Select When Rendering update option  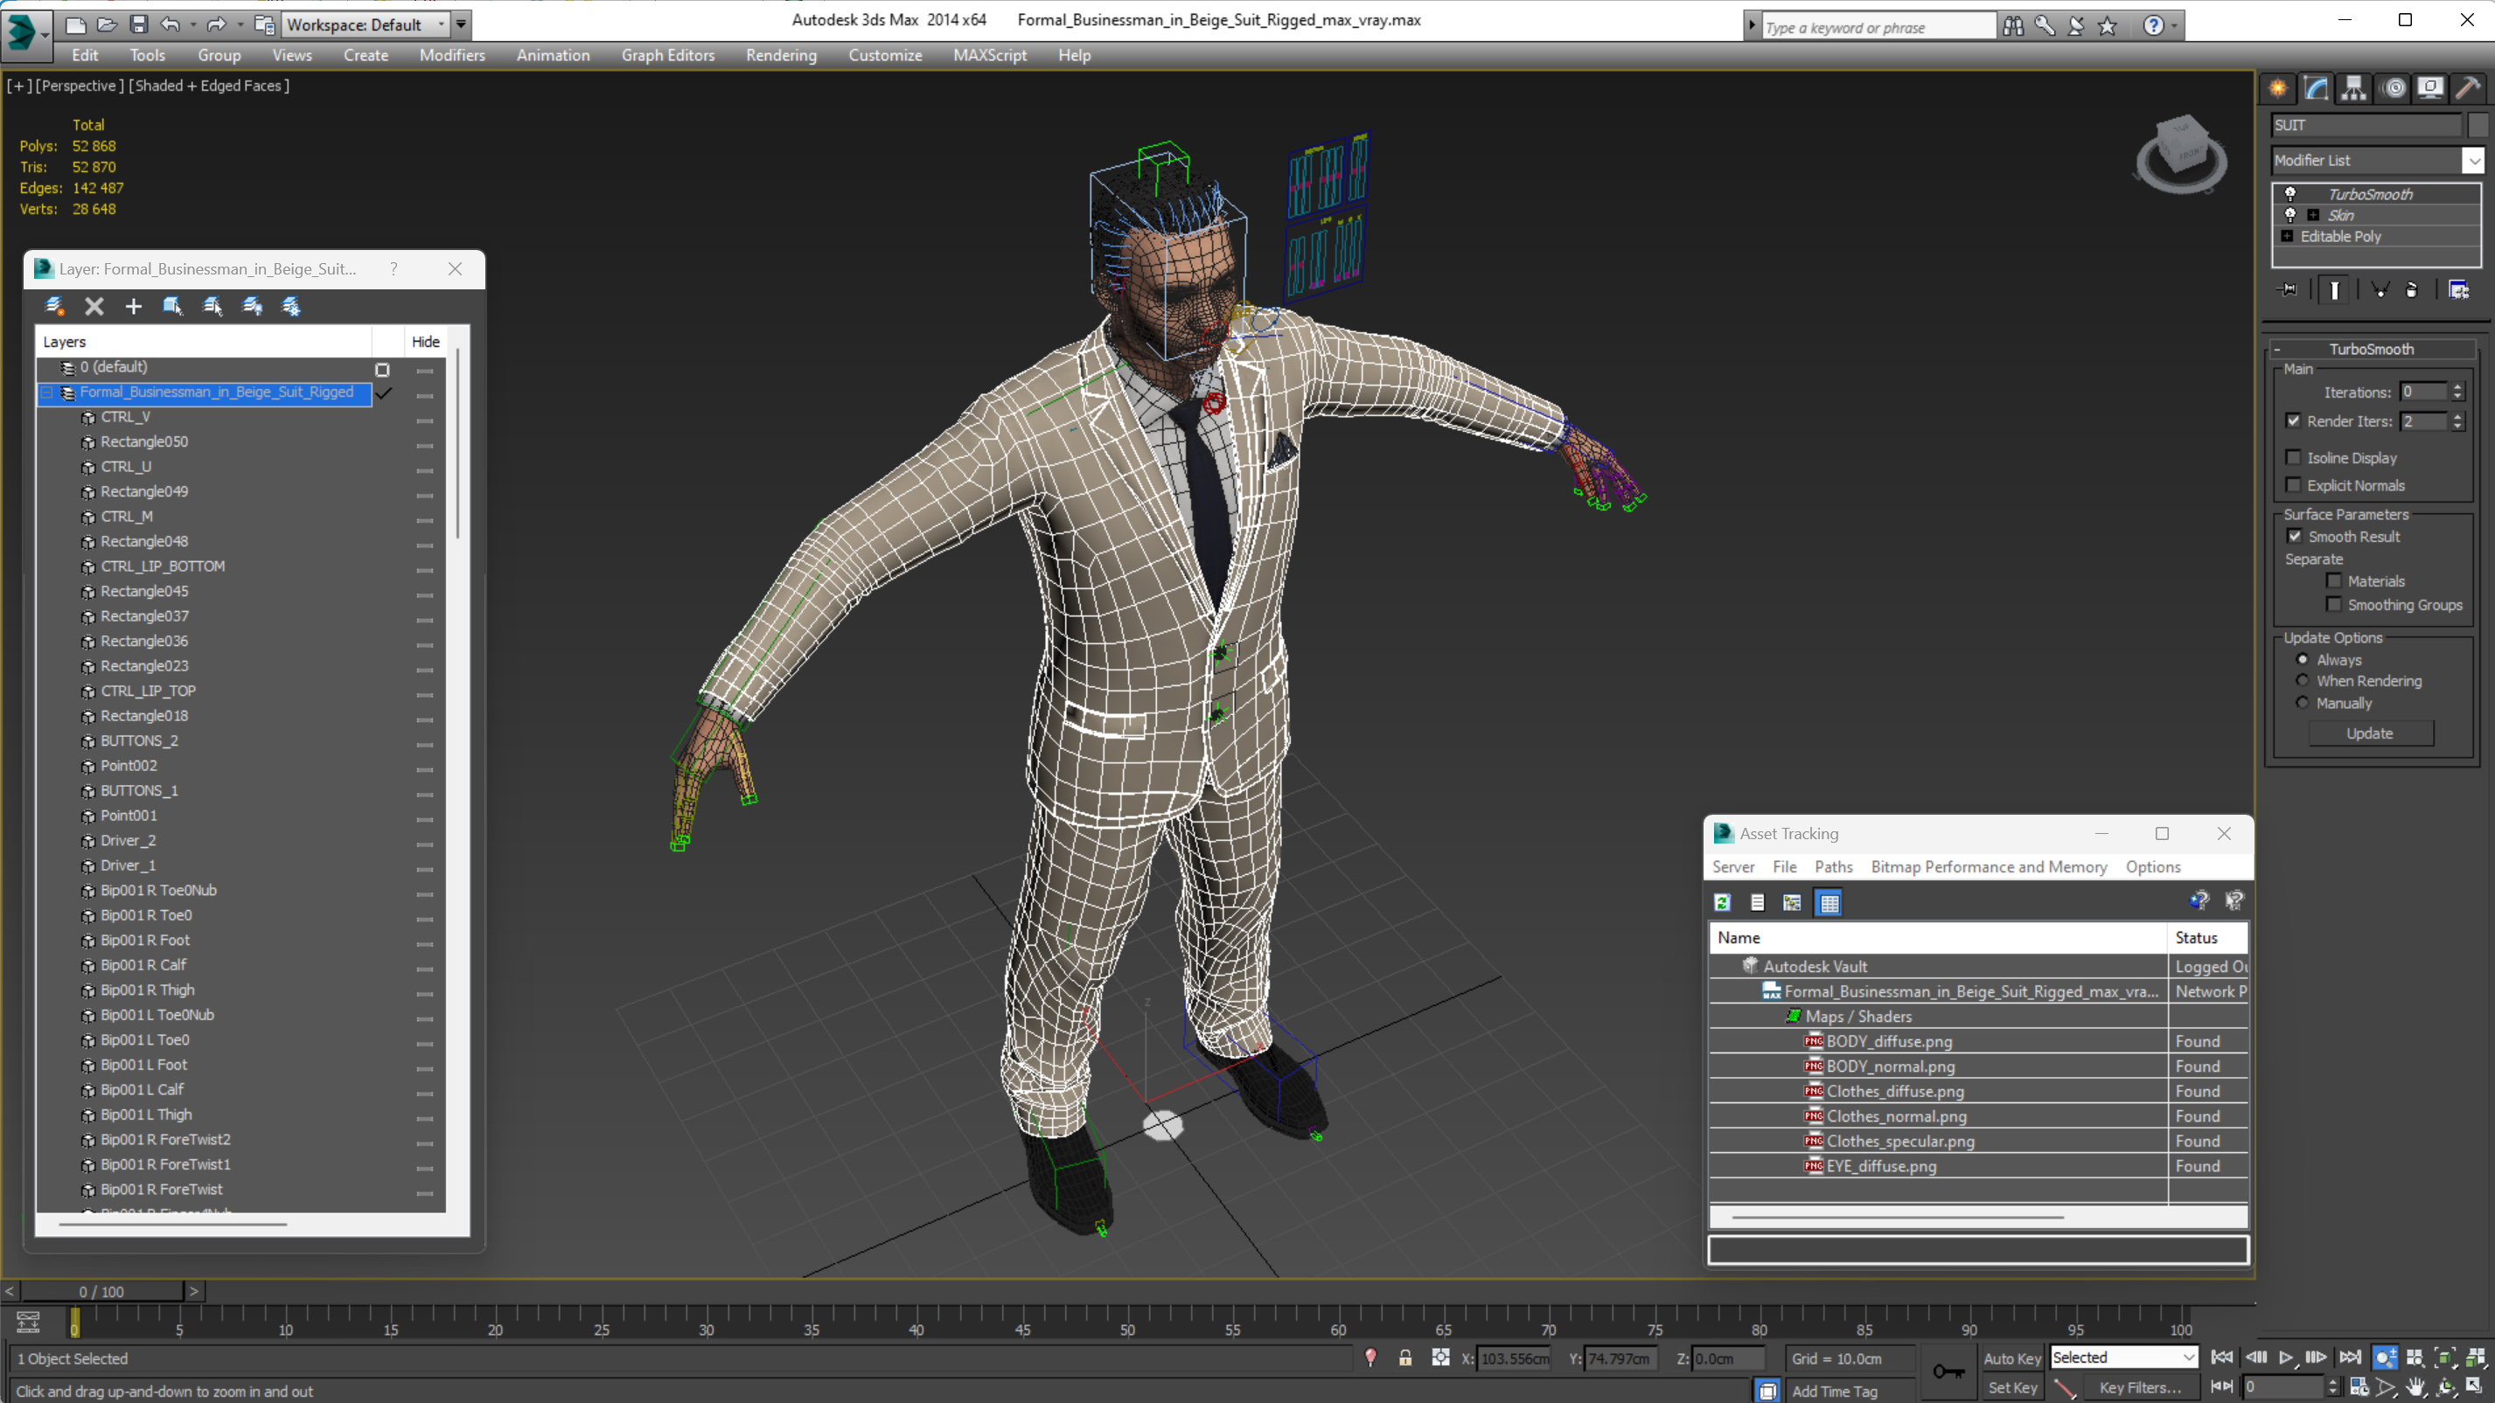click(x=2303, y=681)
